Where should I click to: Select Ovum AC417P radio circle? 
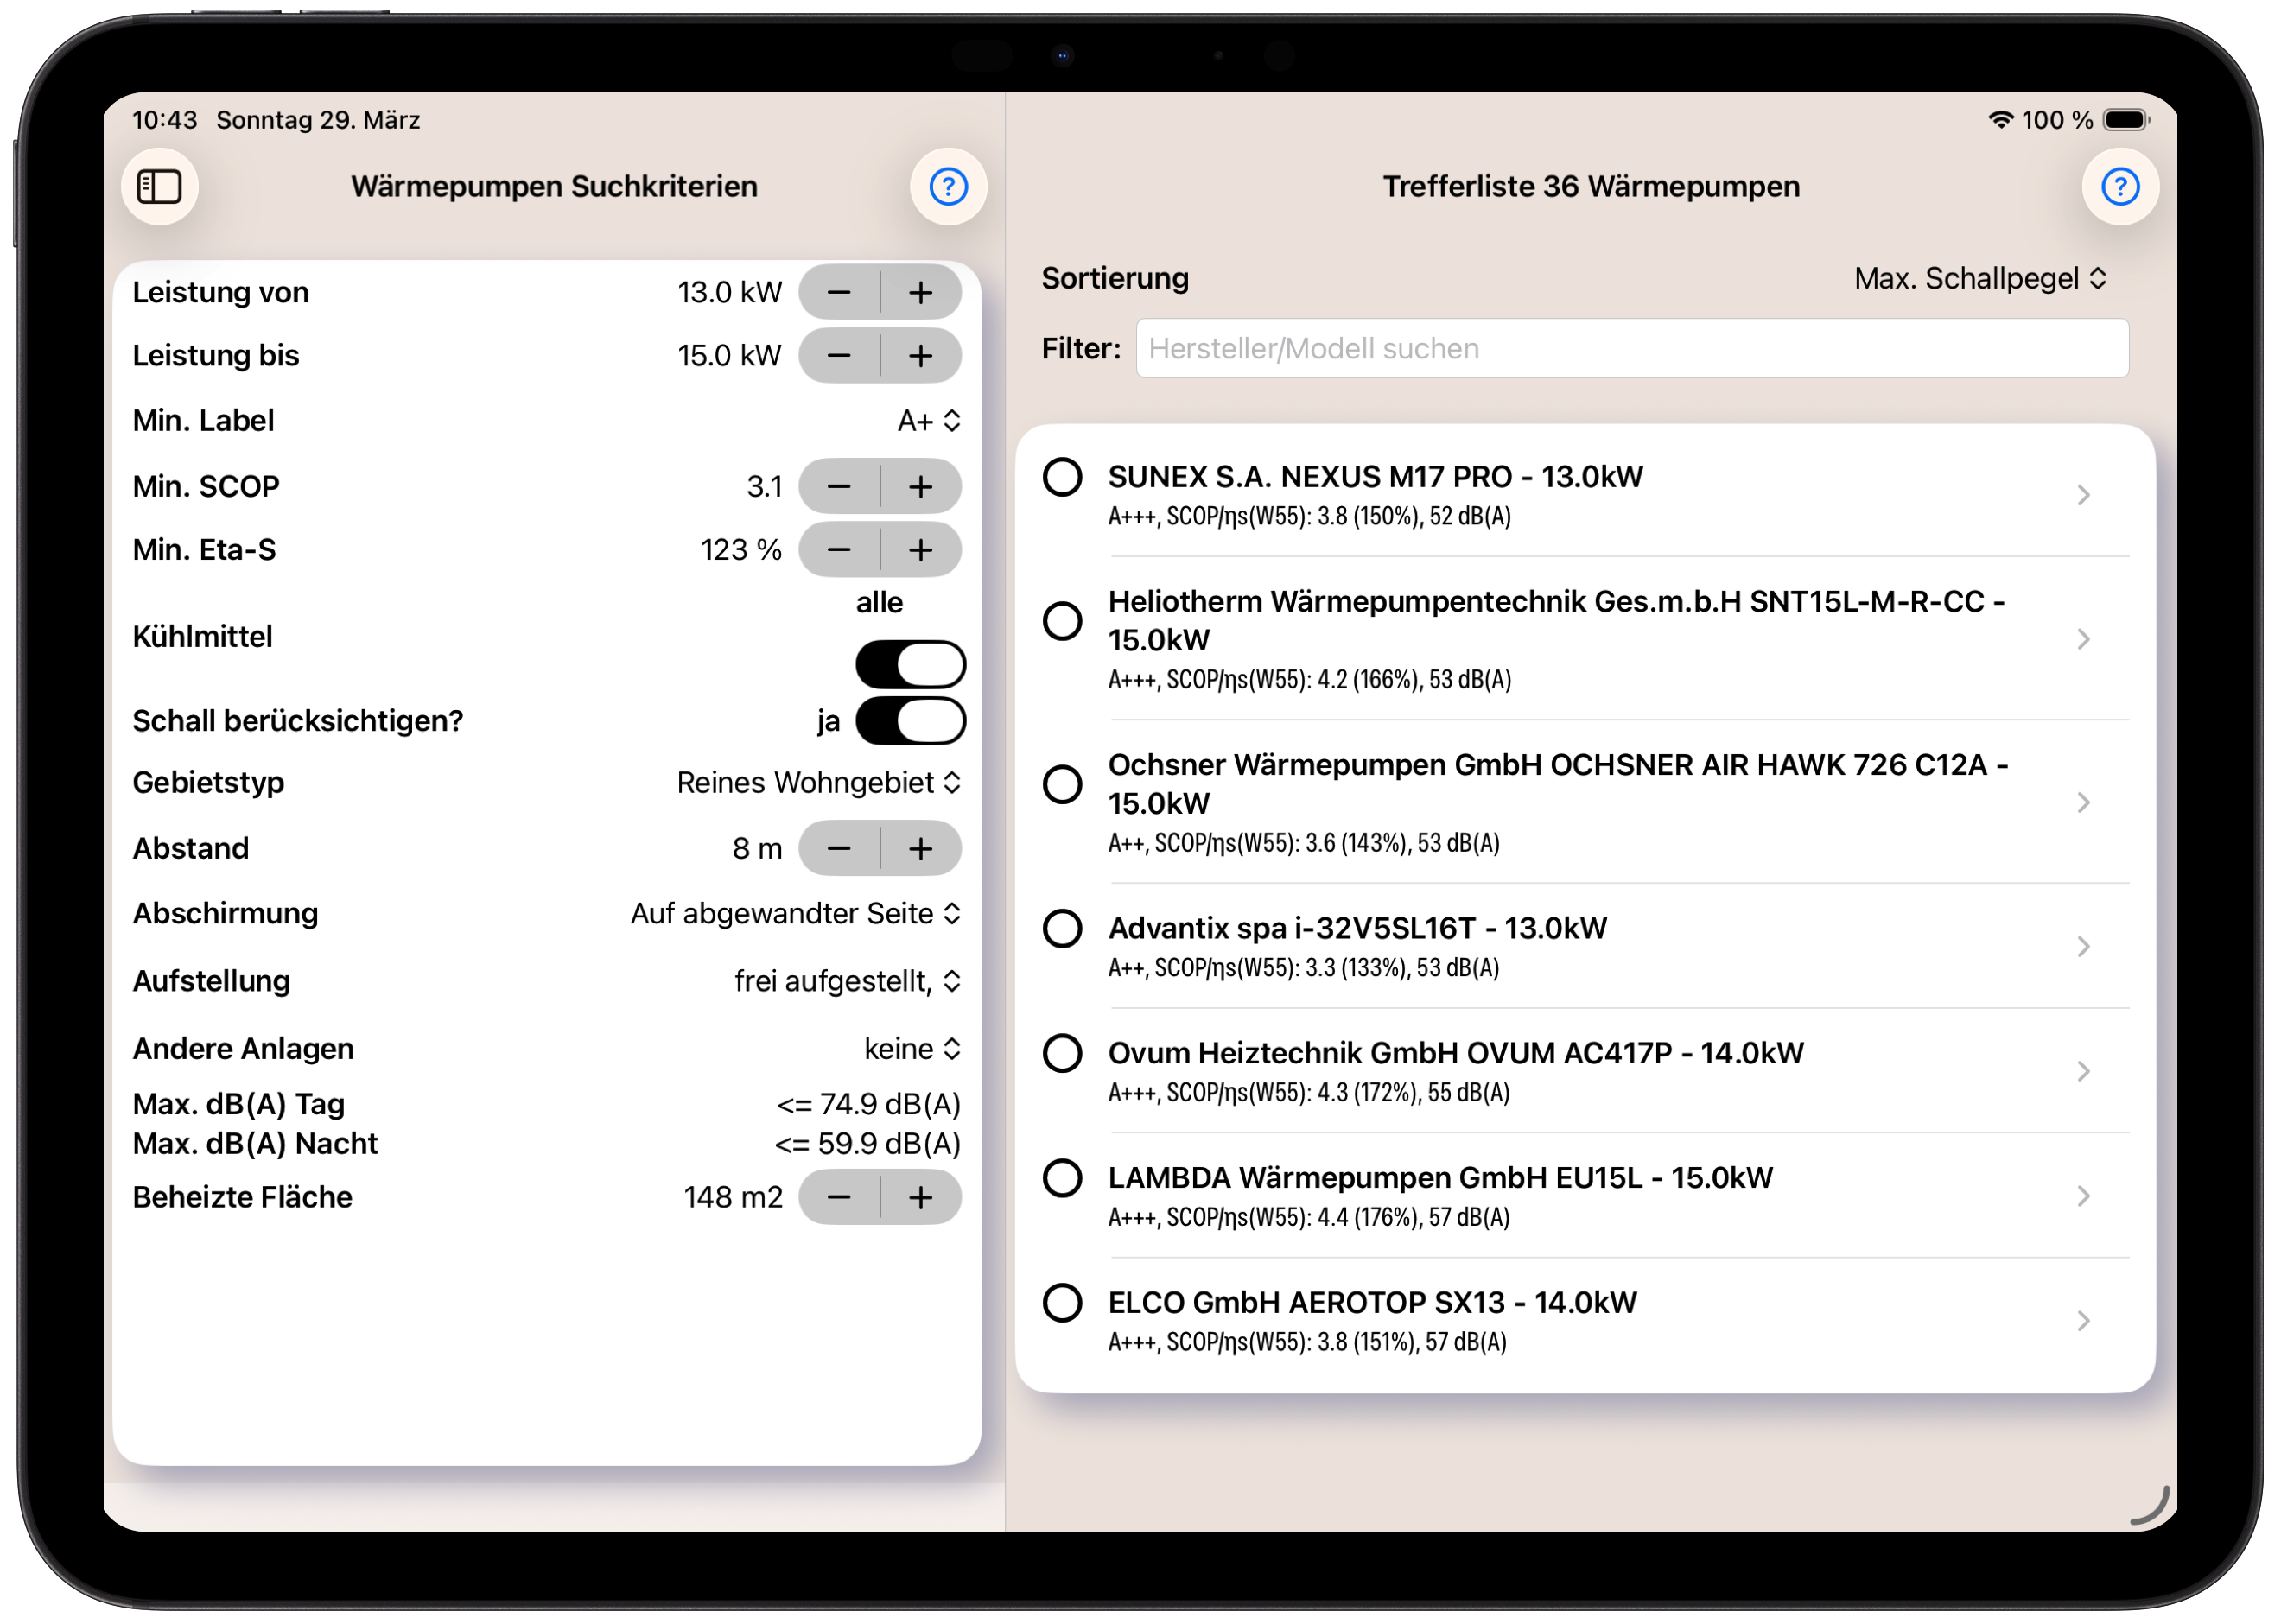1062,1053
